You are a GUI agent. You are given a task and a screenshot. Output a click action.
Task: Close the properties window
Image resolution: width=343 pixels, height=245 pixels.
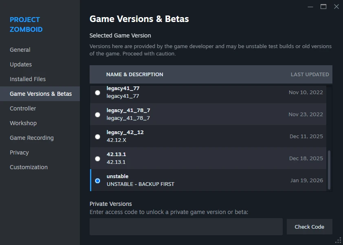pyautogui.click(x=336, y=7)
